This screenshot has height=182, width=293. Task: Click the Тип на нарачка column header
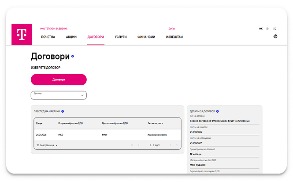point(155,123)
